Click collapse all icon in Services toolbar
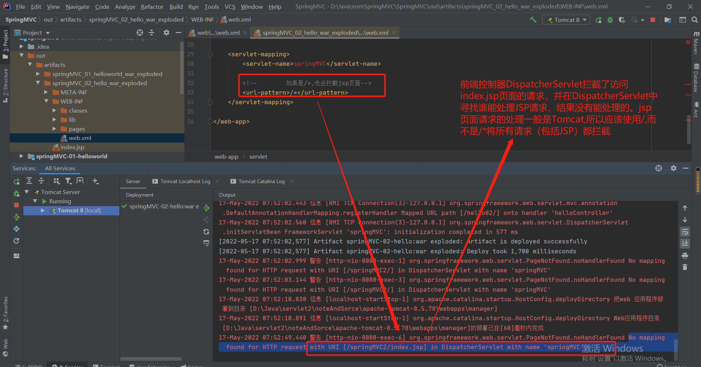The height and width of the screenshot is (367, 701). (41, 181)
